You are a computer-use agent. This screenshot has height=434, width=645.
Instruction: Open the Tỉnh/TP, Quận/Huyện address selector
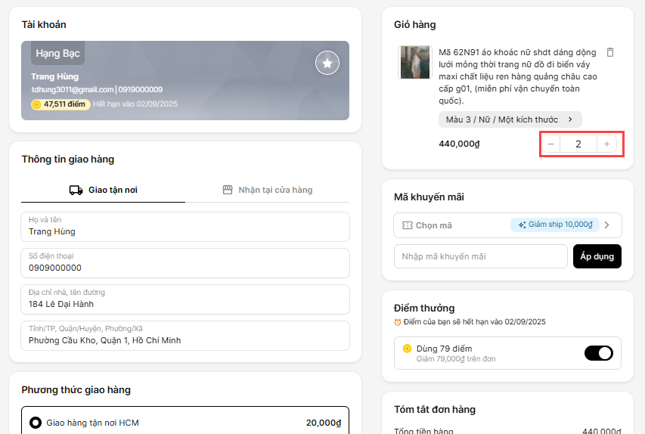(x=185, y=336)
